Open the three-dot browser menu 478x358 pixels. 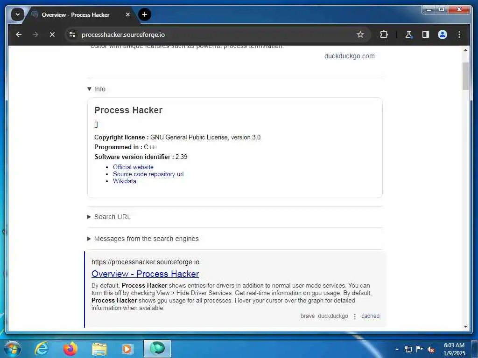click(x=459, y=34)
